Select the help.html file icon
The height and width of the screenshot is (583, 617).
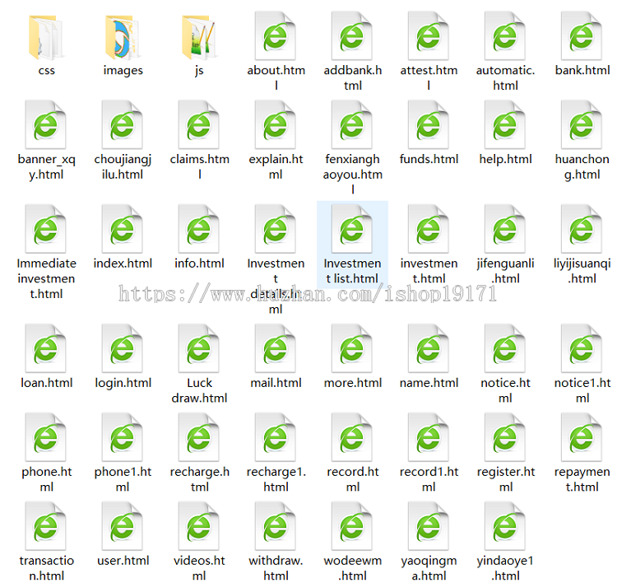point(505,125)
